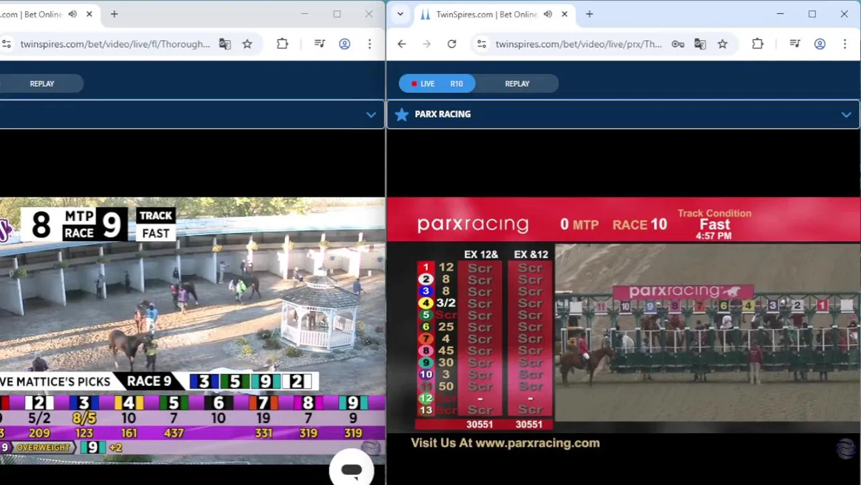
Task: Click the PARX RACING track name
Action: coord(443,114)
